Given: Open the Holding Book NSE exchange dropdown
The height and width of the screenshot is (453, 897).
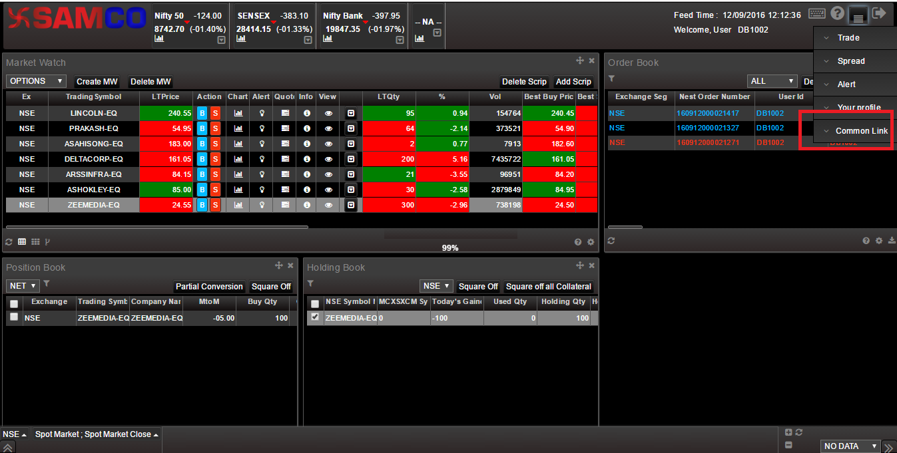Looking at the screenshot, I should tap(436, 286).
